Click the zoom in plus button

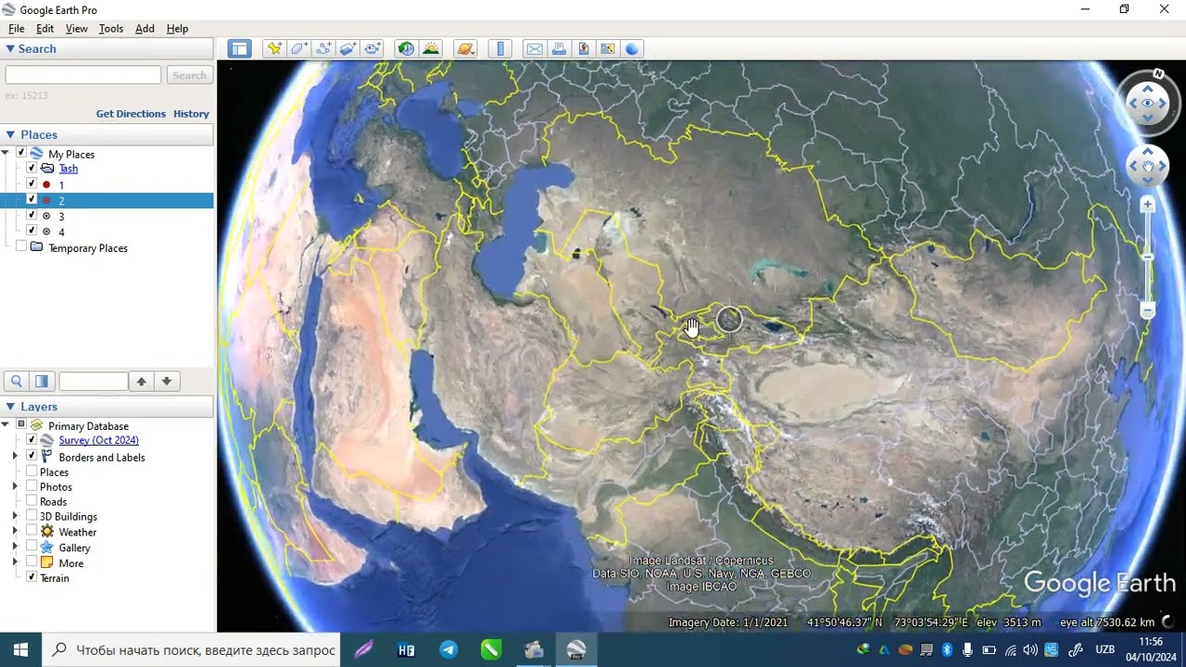tap(1148, 204)
